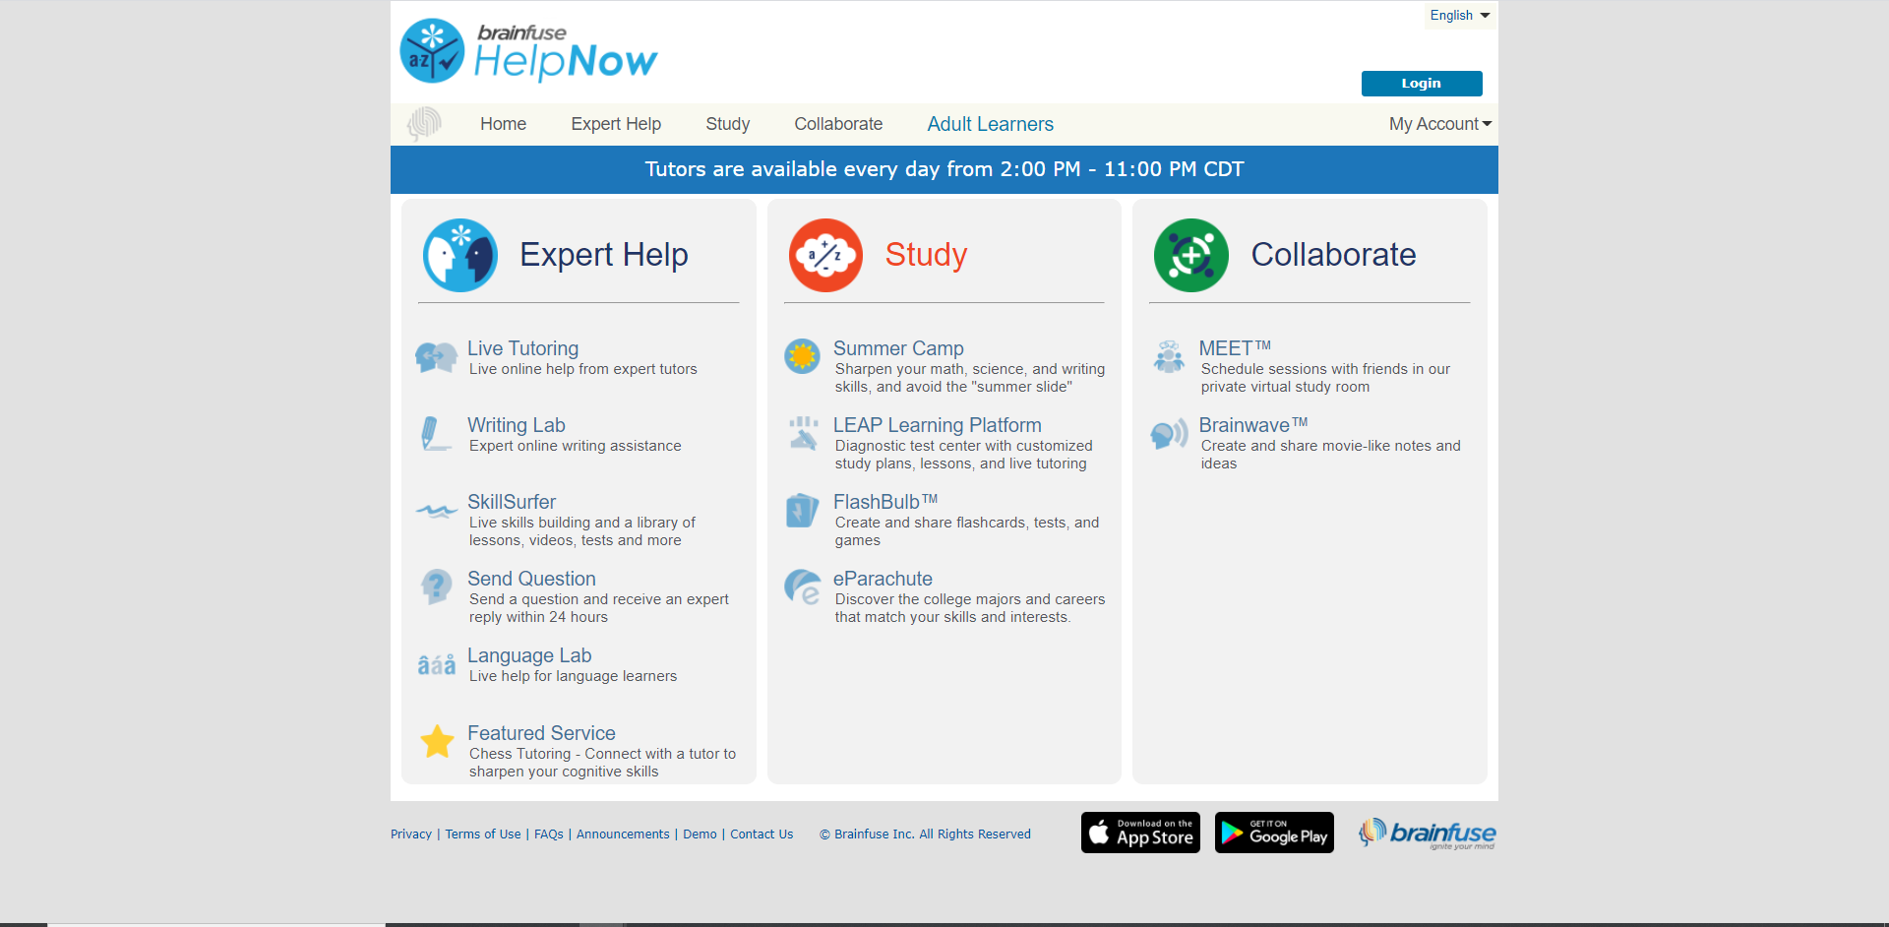Image resolution: width=1889 pixels, height=927 pixels.
Task: Open the Language Lab link
Action: click(529, 655)
